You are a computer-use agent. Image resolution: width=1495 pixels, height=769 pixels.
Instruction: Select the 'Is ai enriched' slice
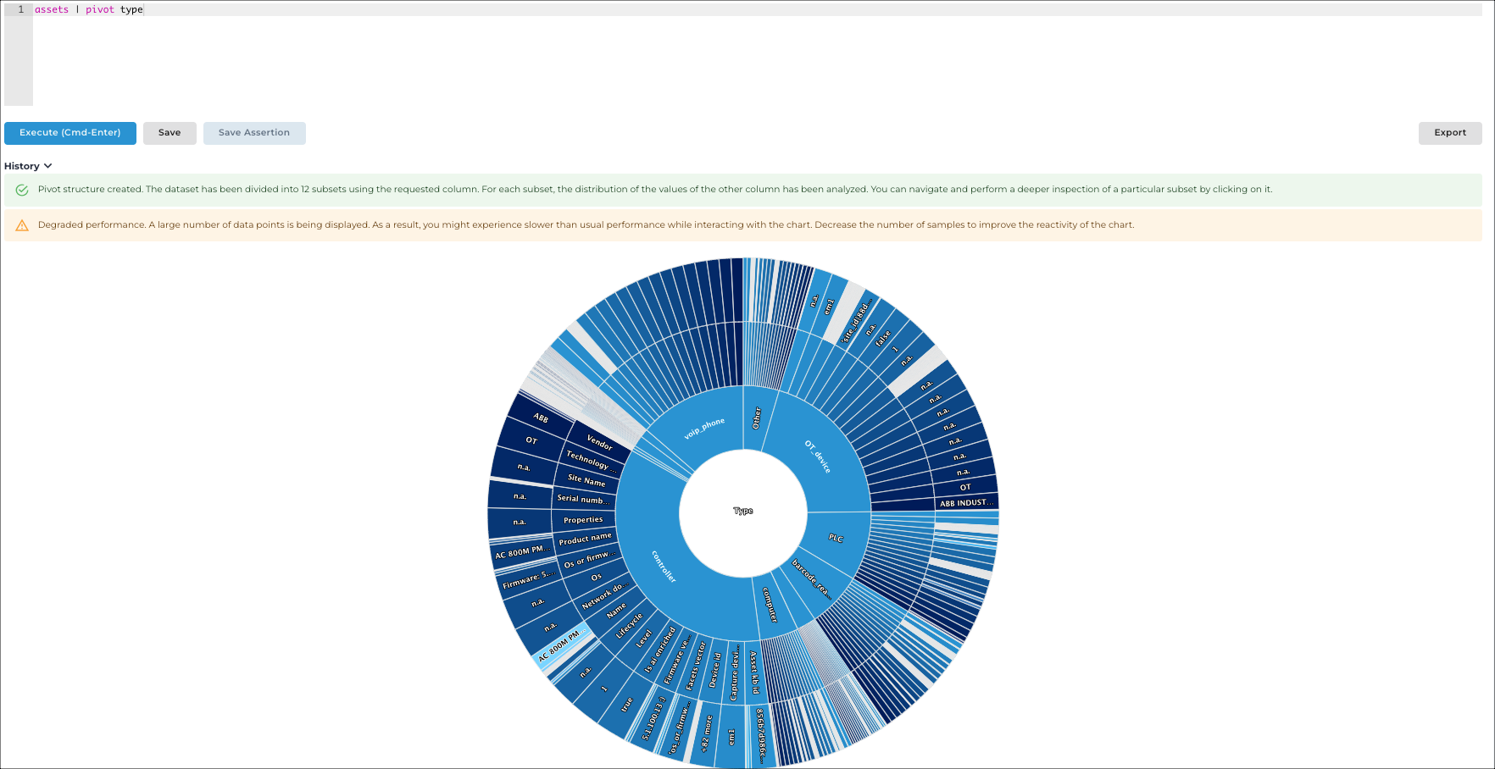point(660,650)
